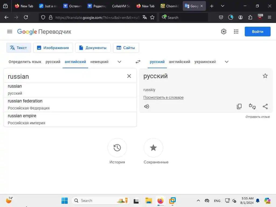Click the Windows taskbar search box
This screenshot has width=276, height=207.
pos(101,201)
